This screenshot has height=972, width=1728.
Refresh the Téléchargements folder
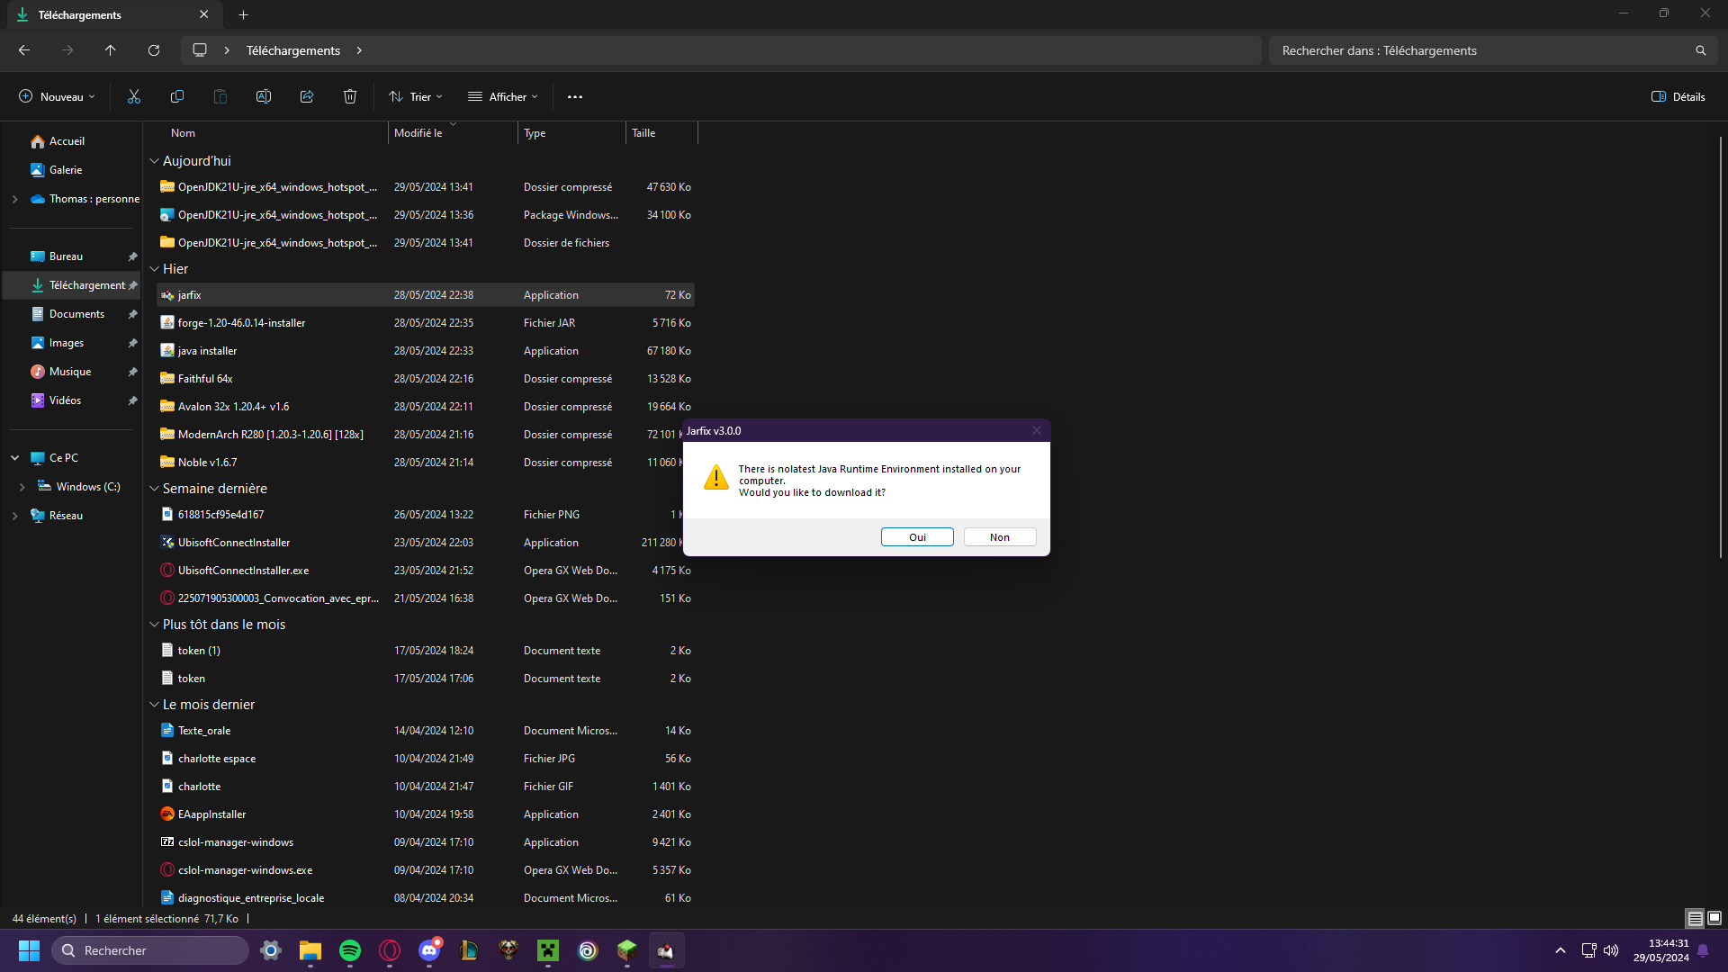click(x=154, y=50)
